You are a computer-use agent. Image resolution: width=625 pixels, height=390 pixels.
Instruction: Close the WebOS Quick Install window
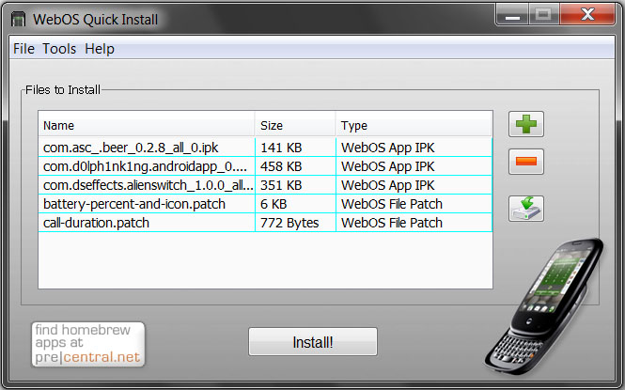(x=587, y=14)
